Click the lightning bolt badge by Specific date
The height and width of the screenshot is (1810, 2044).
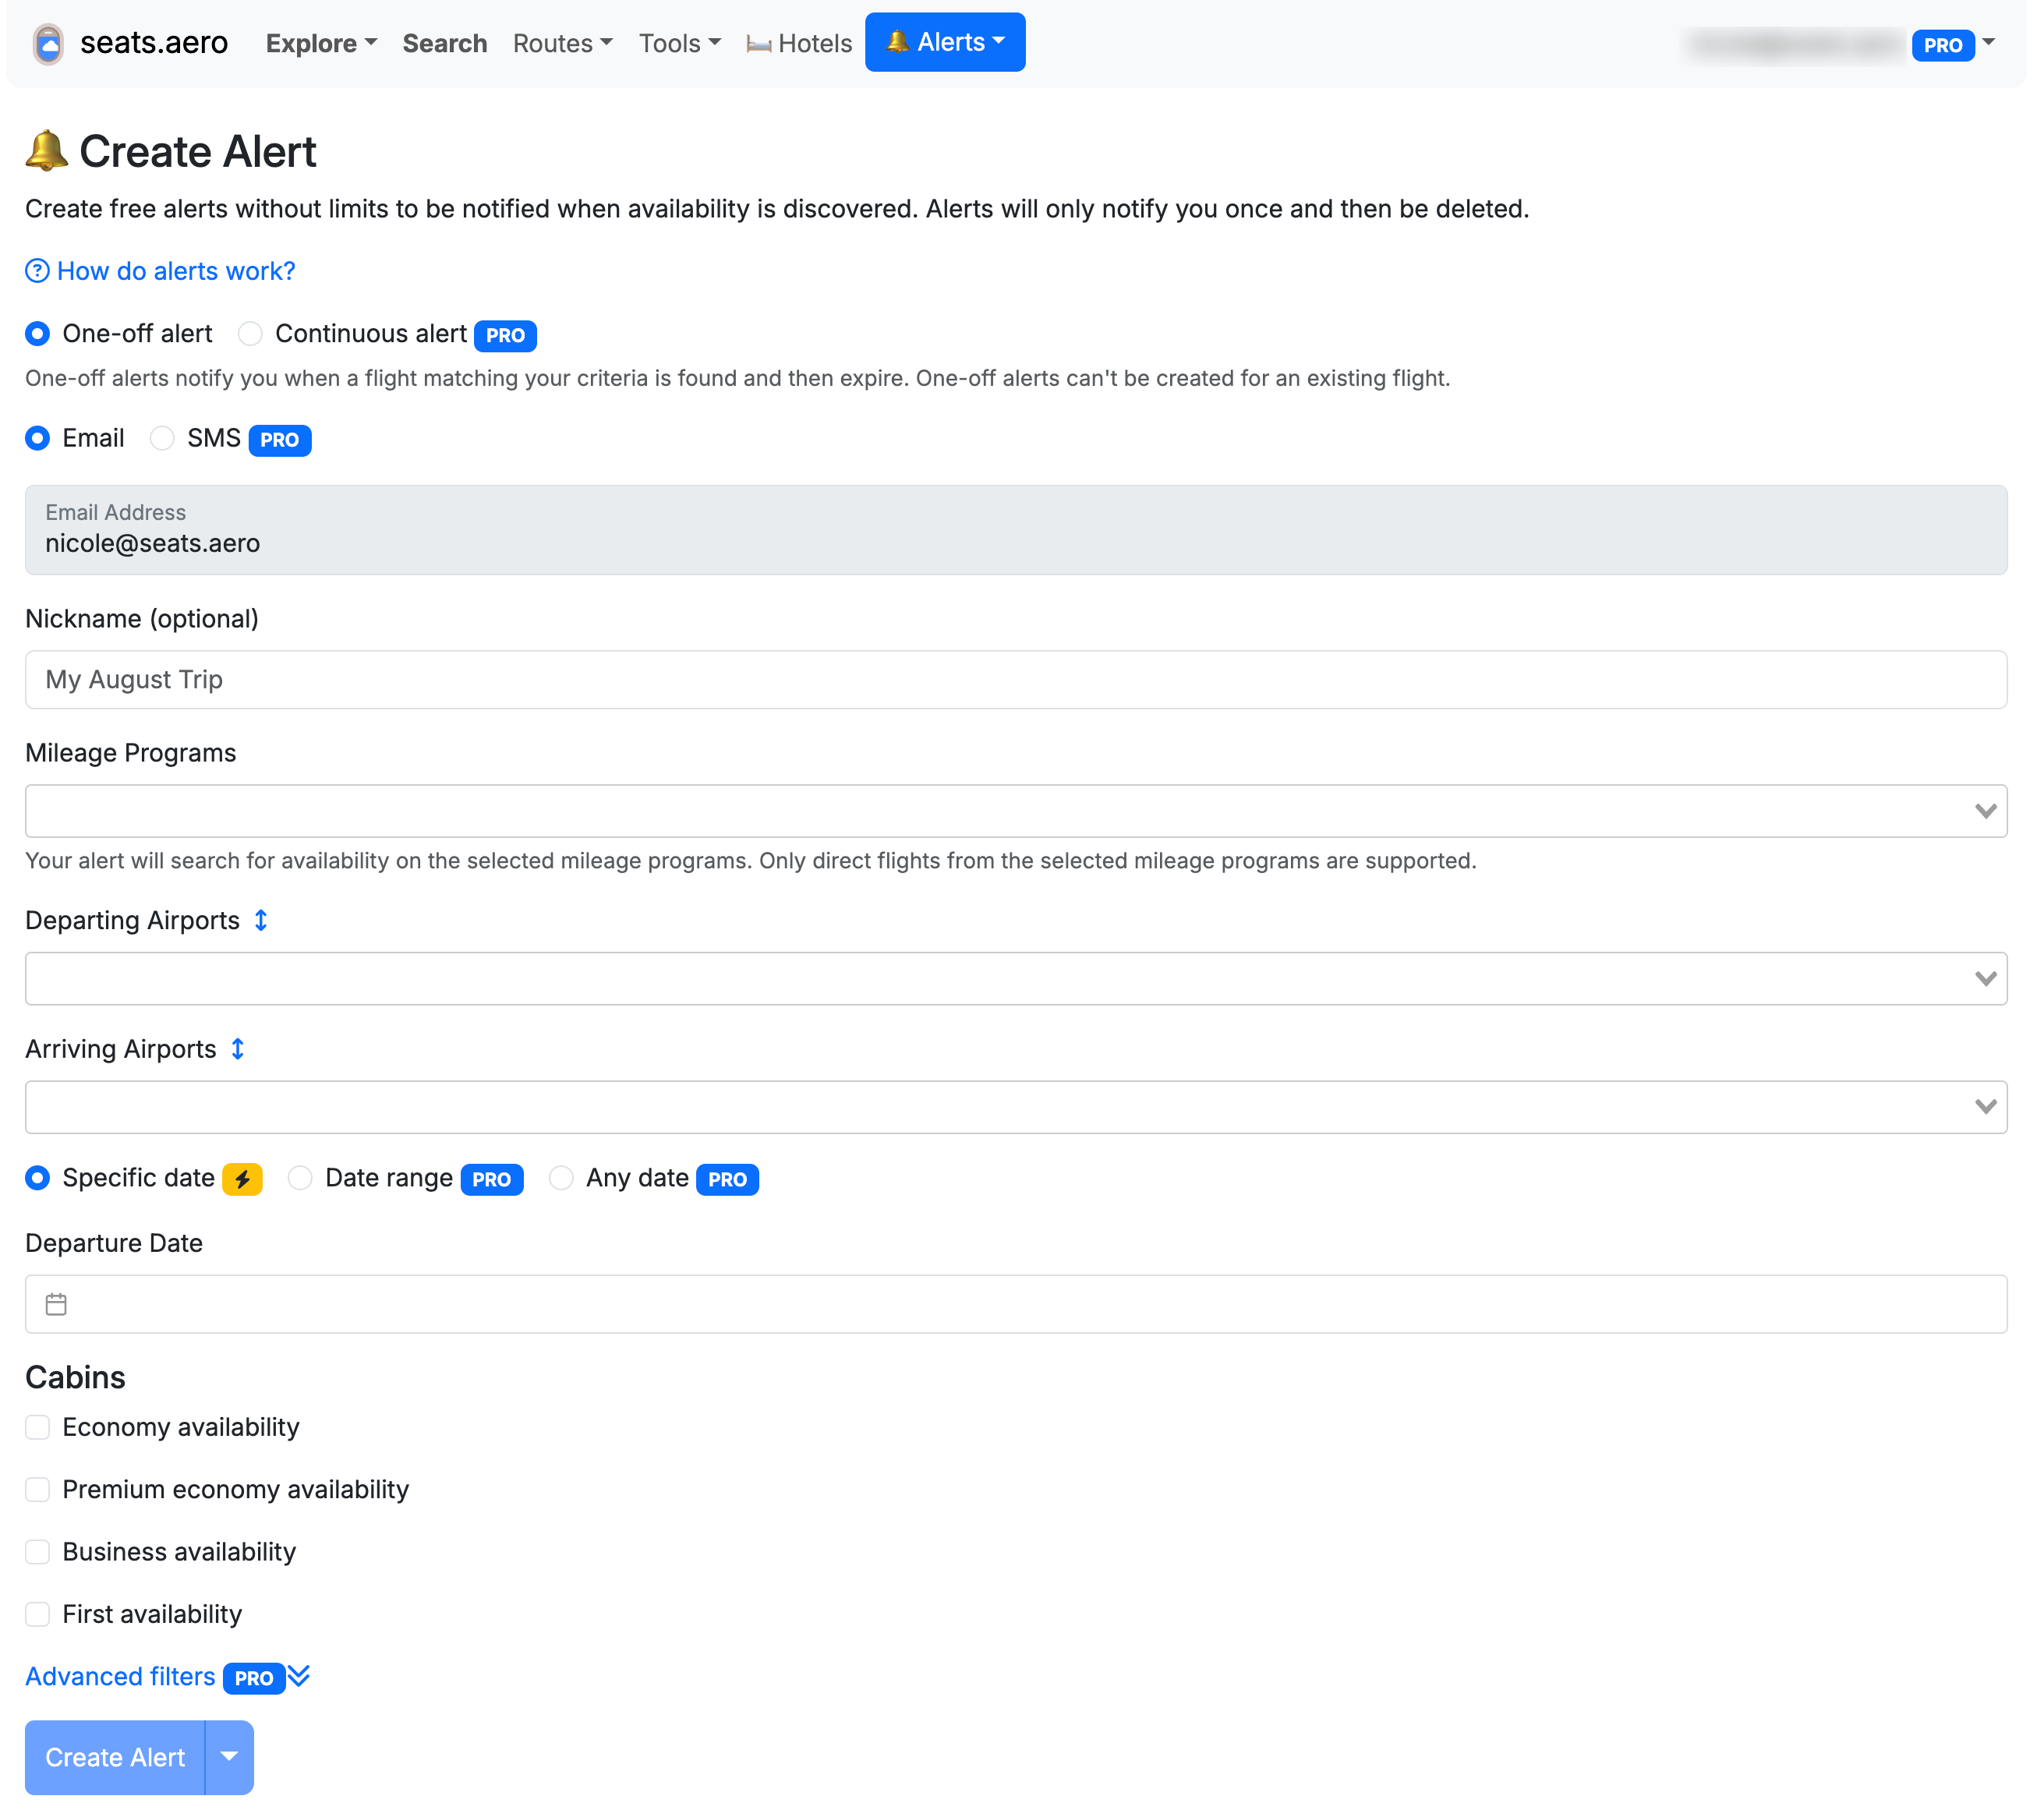tap(243, 1179)
